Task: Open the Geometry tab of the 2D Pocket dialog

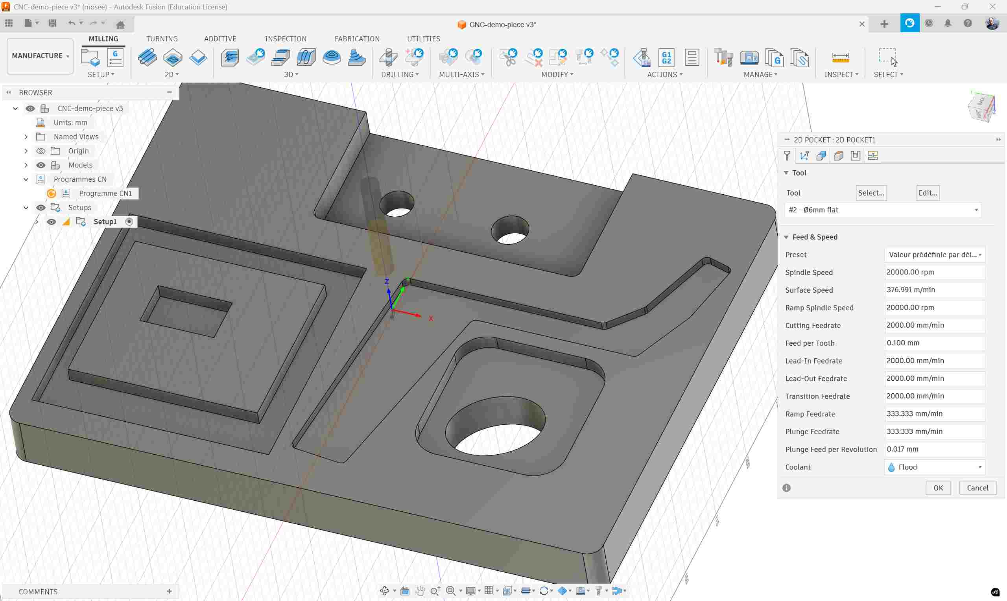Action: click(804, 155)
